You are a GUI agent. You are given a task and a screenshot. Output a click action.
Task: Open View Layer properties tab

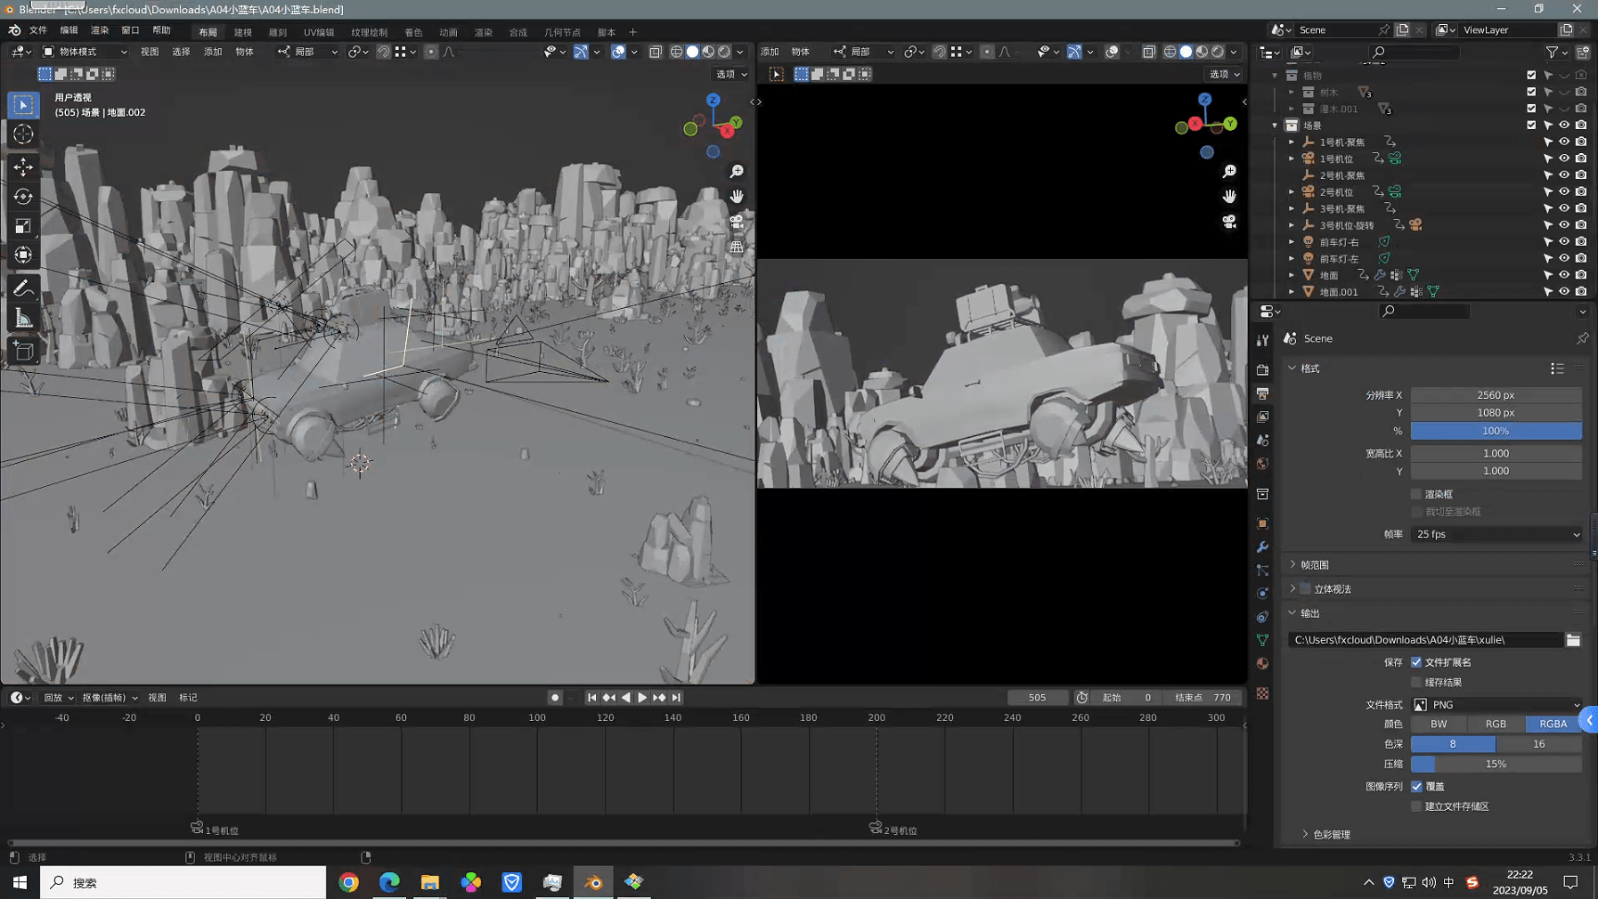[1262, 417]
